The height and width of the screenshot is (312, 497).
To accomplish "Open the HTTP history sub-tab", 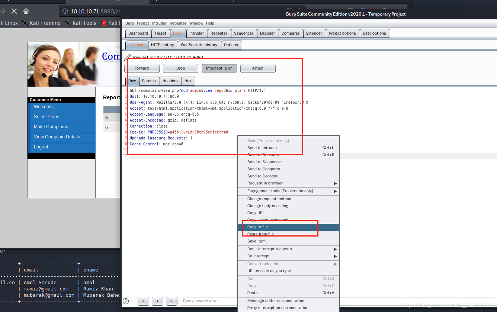I will tap(163, 45).
